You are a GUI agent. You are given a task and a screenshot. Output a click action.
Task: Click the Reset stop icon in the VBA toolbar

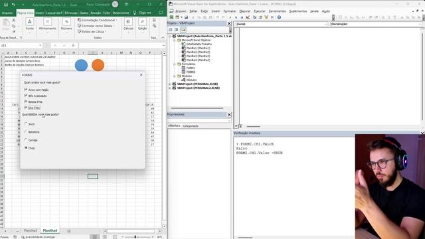point(242,17)
